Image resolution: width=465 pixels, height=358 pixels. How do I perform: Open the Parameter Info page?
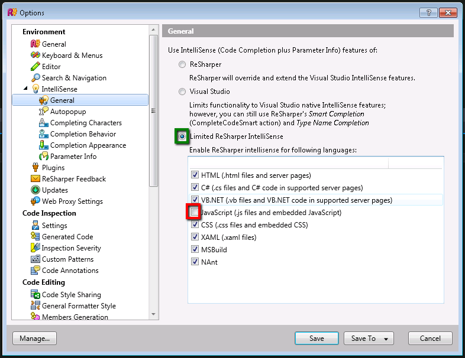point(73,157)
